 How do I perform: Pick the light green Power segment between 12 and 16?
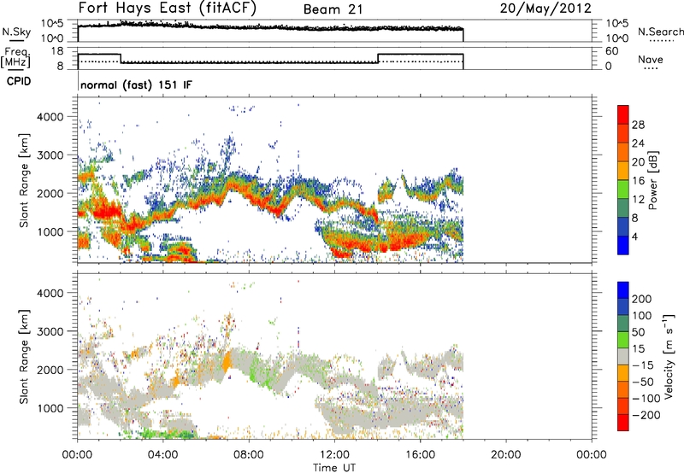(623, 190)
